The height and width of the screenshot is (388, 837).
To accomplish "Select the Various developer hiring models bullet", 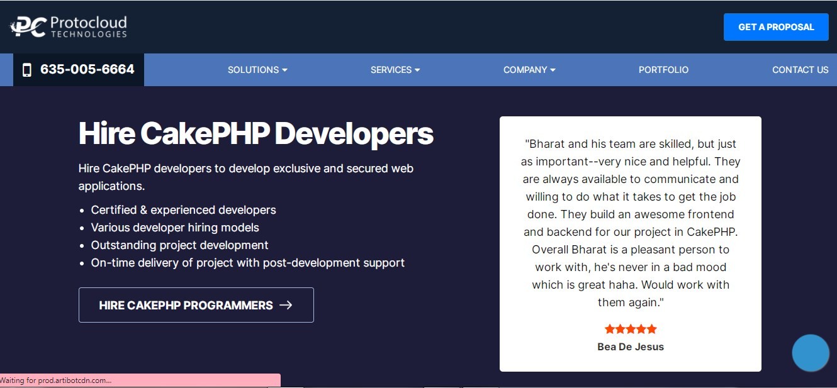I will click(175, 228).
